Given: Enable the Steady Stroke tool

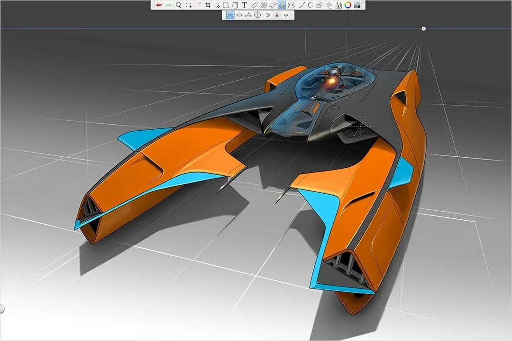Looking at the screenshot, I should click(301, 5).
